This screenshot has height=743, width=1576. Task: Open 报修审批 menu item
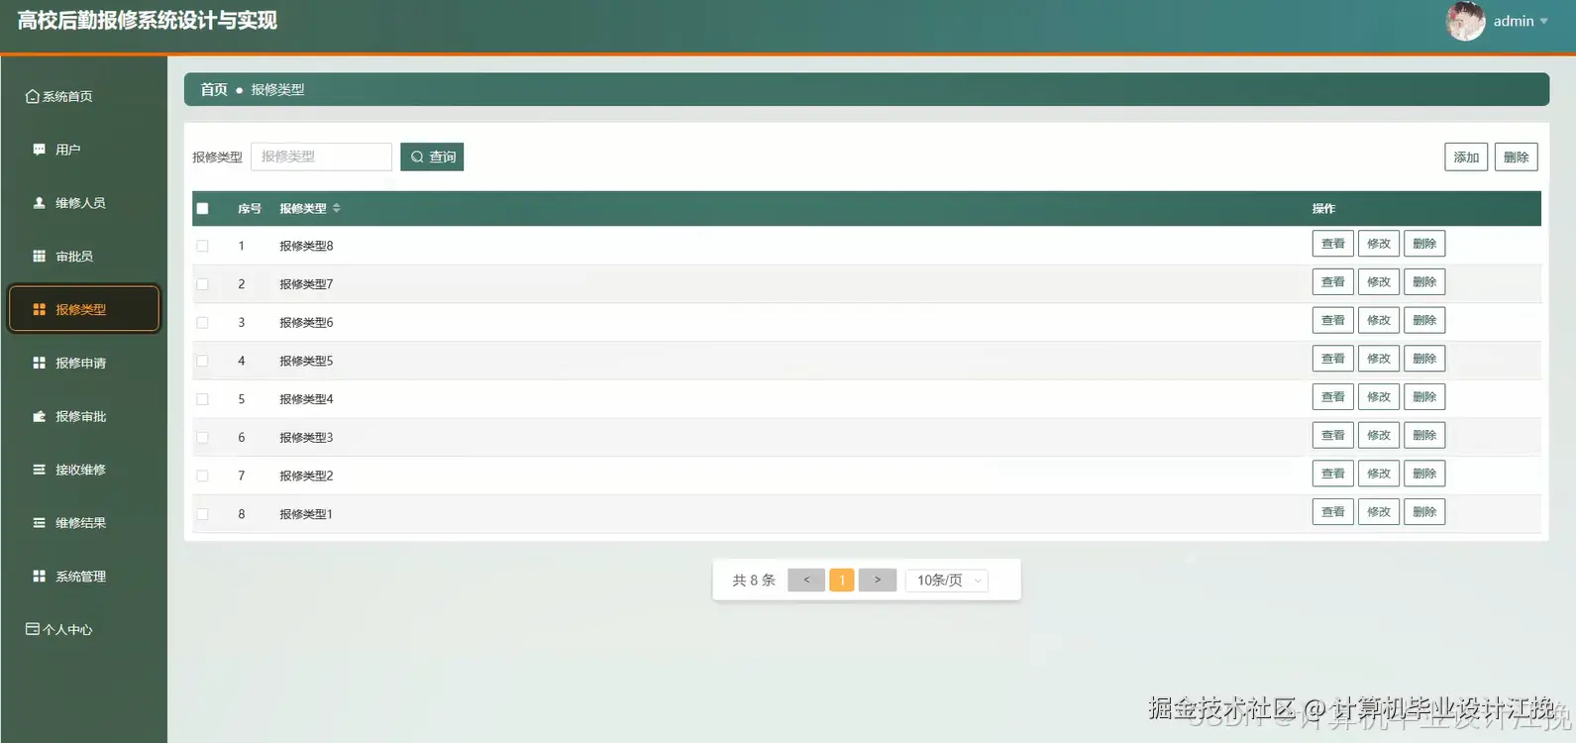(80, 417)
